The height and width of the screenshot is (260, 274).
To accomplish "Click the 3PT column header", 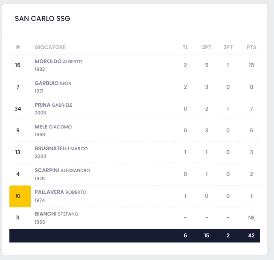I will click(228, 47).
